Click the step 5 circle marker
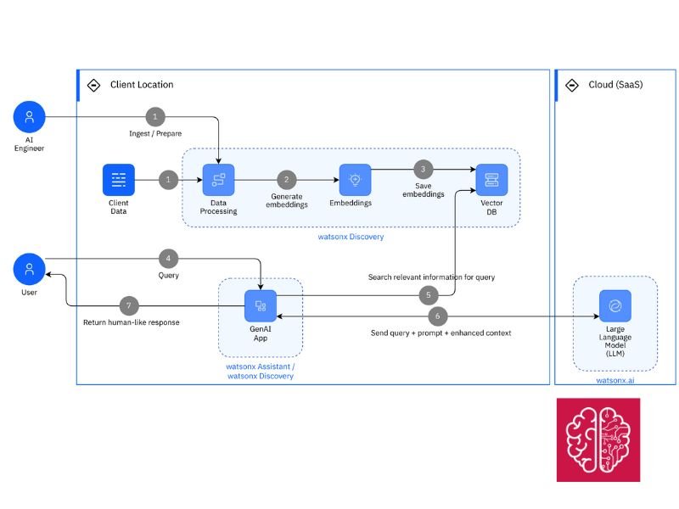679x509 pixels. coord(429,295)
